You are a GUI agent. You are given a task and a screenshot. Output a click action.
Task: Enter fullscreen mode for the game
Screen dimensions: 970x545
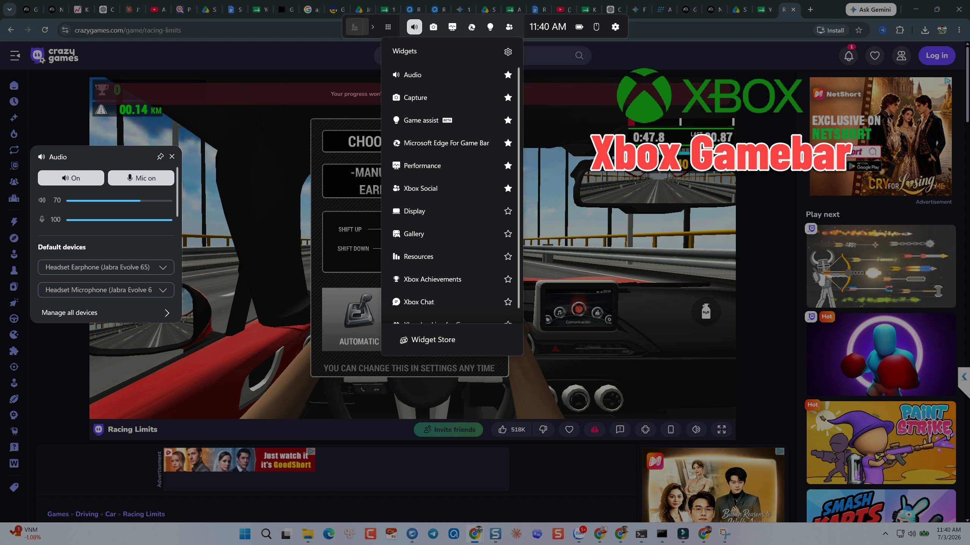click(x=721, y=430)
